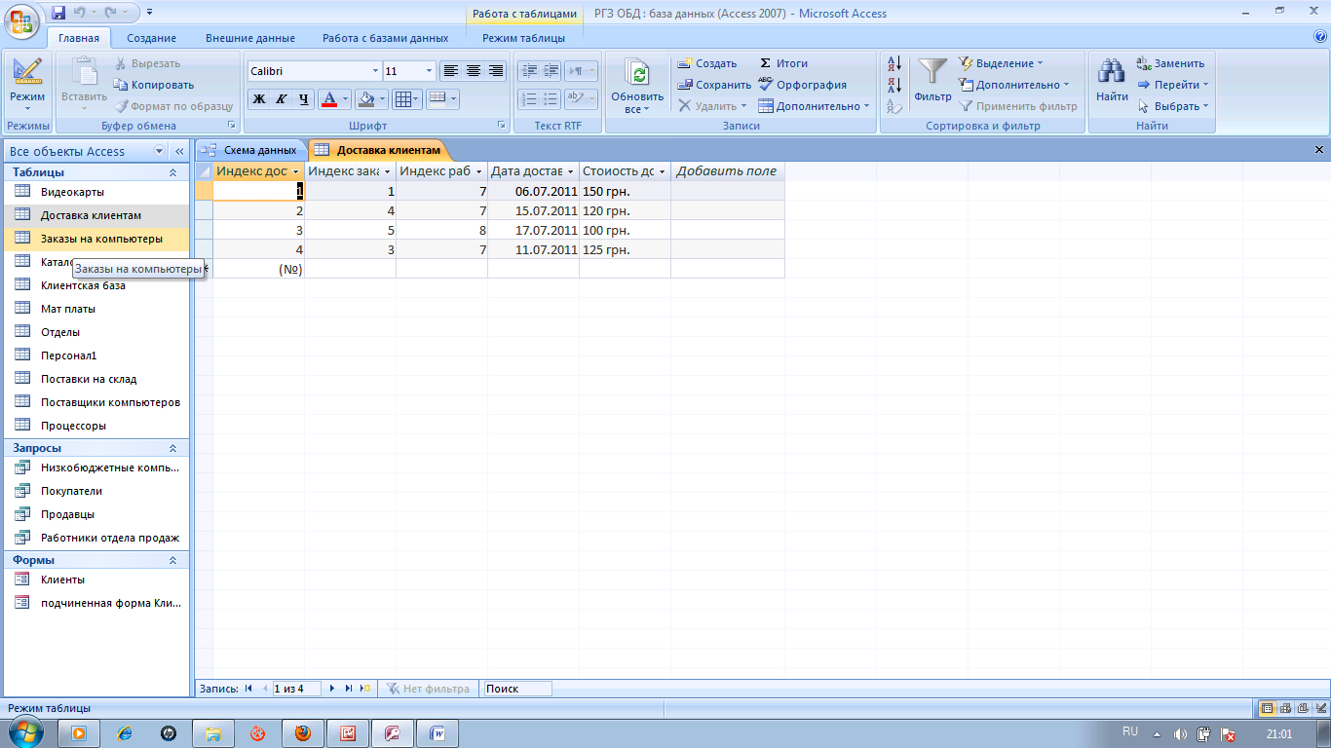The height and width of the screenshot is (748, 1331).
Task: Switch to Работа с базами данных tab
Action: pos(386,38)
